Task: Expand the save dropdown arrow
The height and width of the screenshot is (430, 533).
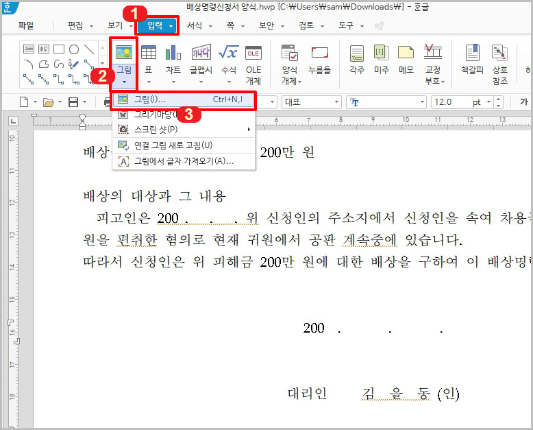Action: tap(84, 102)
